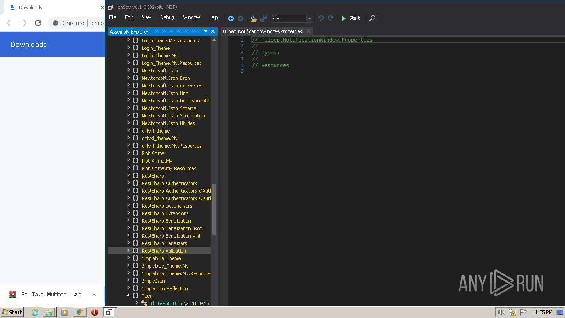Image resolution: width=565 pixels, height=318 pixels.
Task: Click Chrome's back navigation arrow
Action: click(x=10, y=23)
